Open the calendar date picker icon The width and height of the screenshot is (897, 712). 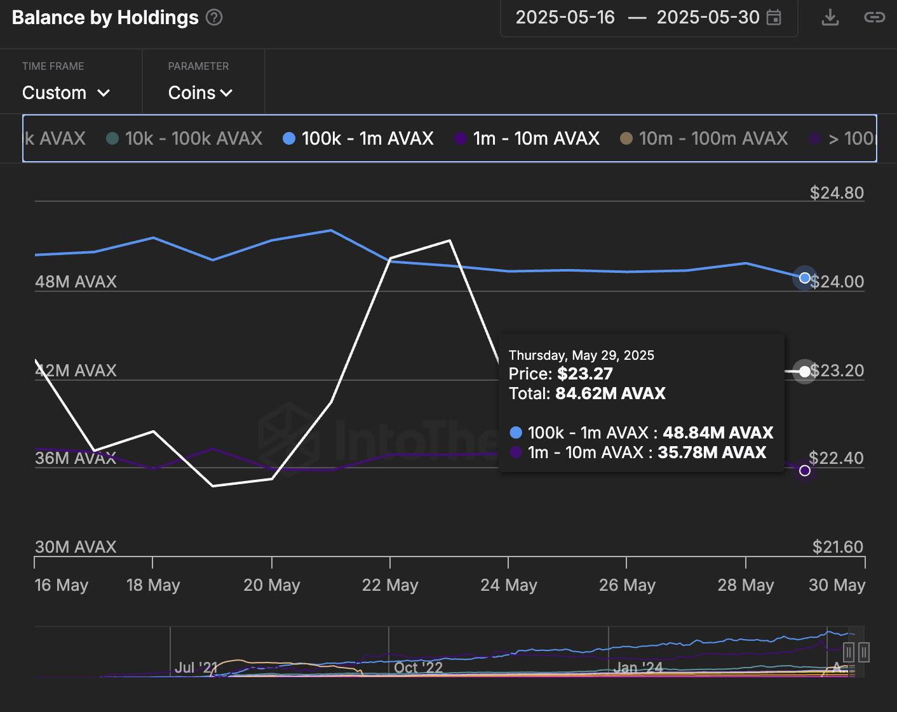click(x=774, y=17)
